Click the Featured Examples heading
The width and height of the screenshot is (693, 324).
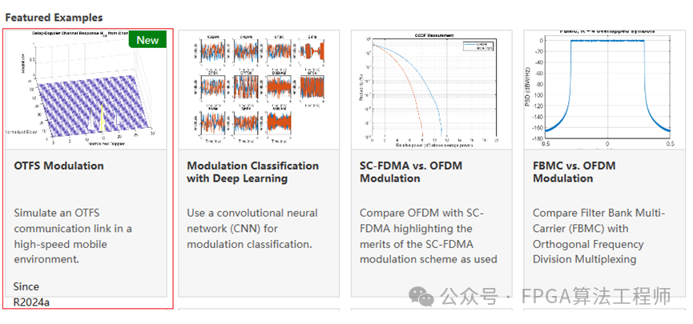click(x=54, y=18)
